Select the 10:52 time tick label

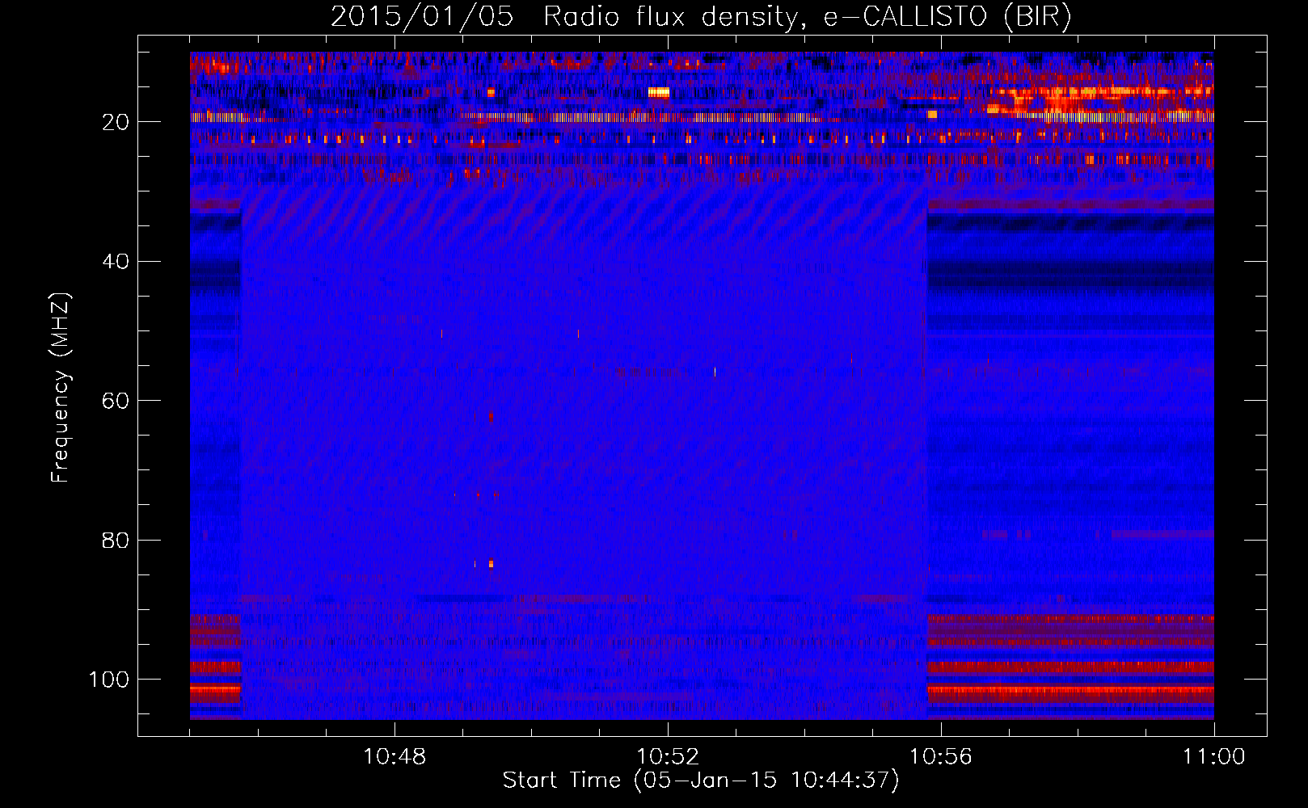pyautogui.click(x=668, y=757)
